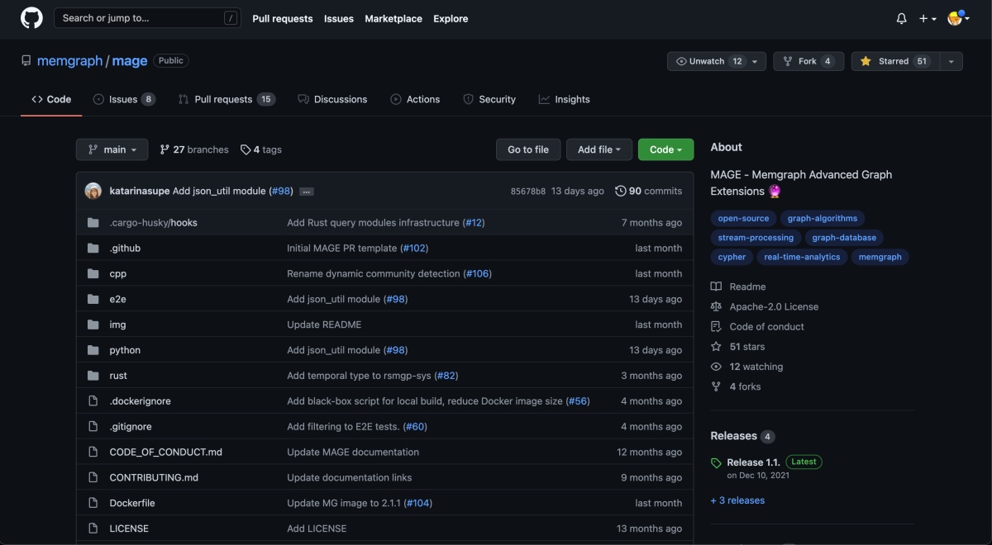Click the tag icon beside Release 1.1.
The image size is (992, 545).
pos(716,463)
